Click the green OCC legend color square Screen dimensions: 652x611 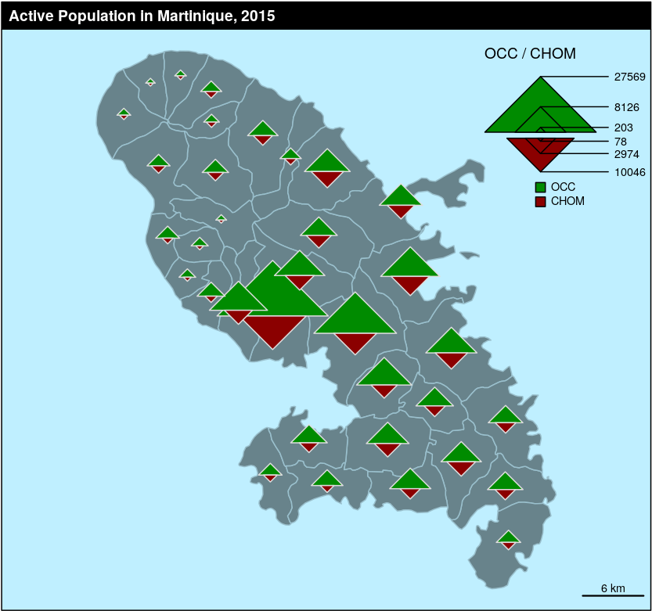click(x=540, y=188)
